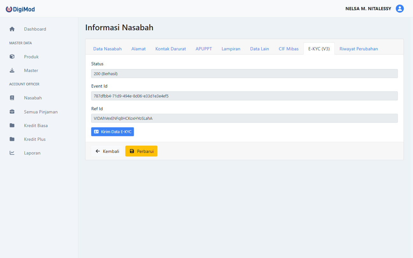Screen dimensions: 413x258
Task: Click the Kredit Plus folder icon
Action: pos(12,139)
